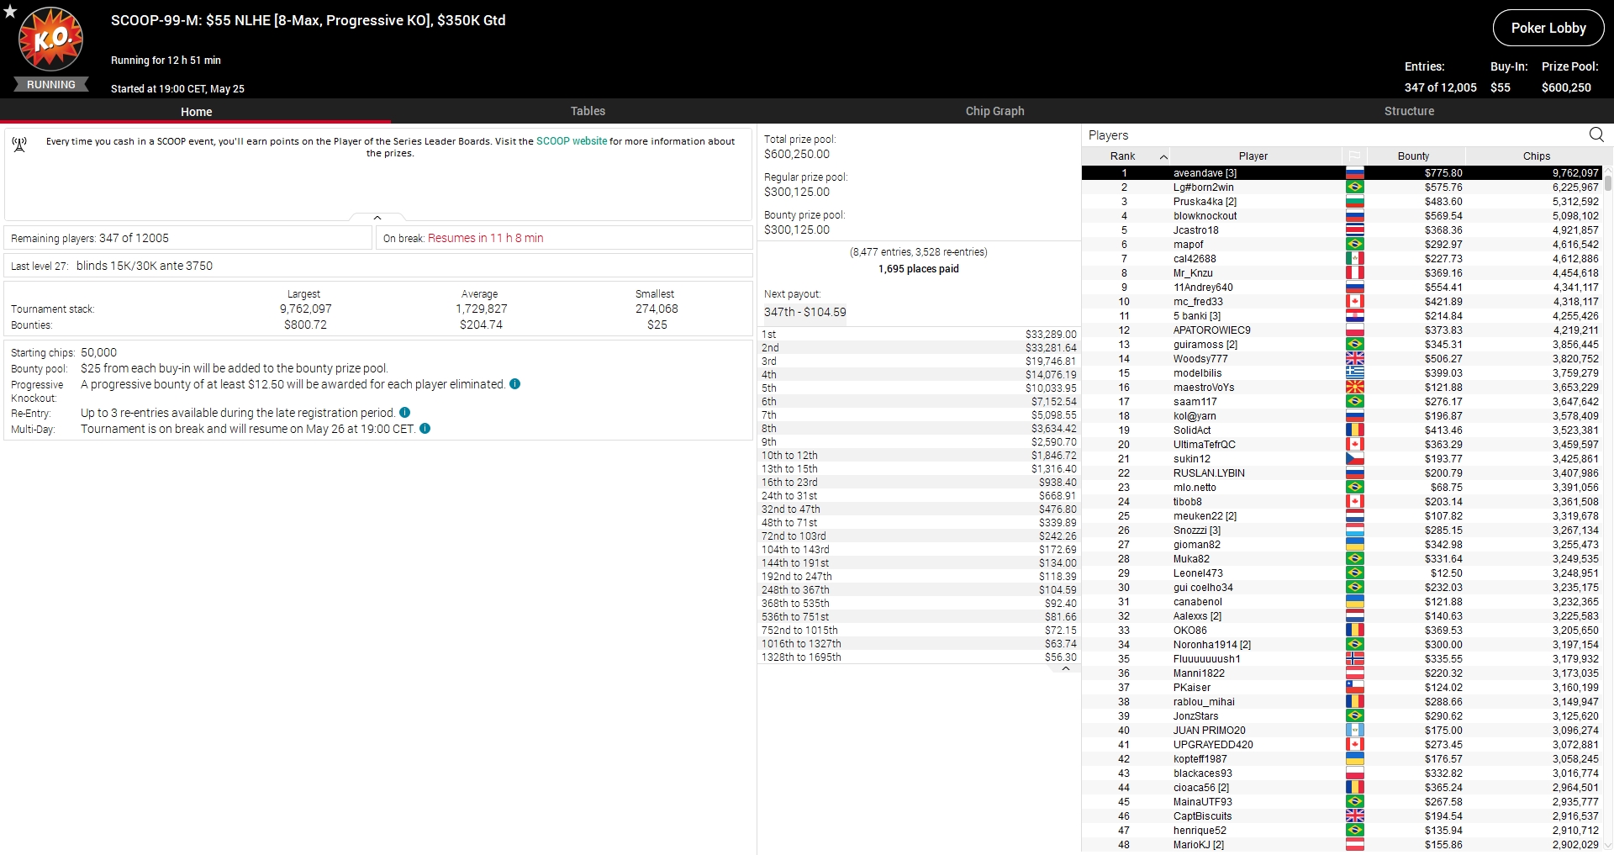Select player row UltimaTefrQC

coord(1342,445)
